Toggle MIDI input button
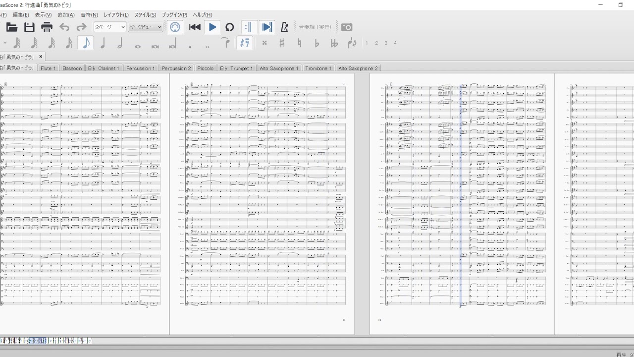The image size is (634, 357). [175, 27]
